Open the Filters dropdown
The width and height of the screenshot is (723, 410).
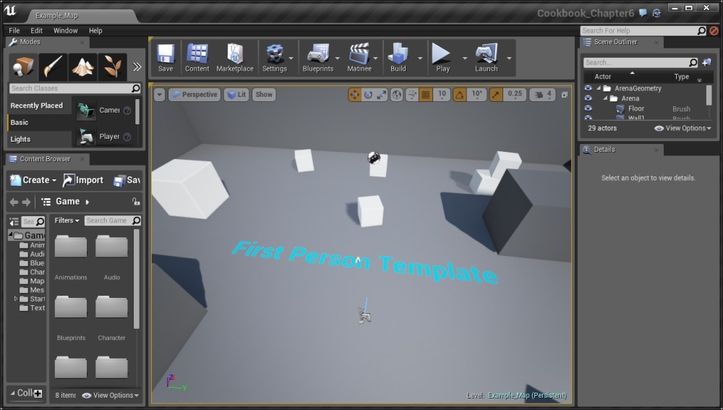coord(67,221)
